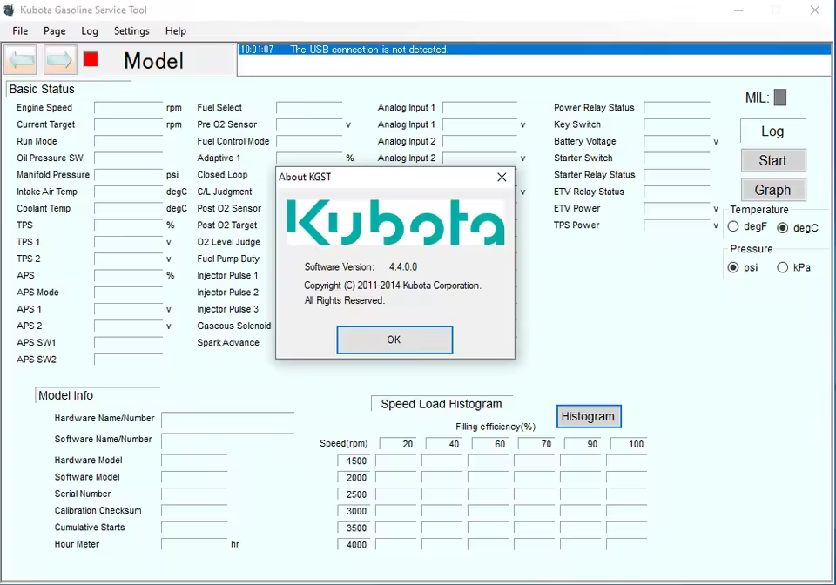Click the Power Relay Status value field

(677, 108)
